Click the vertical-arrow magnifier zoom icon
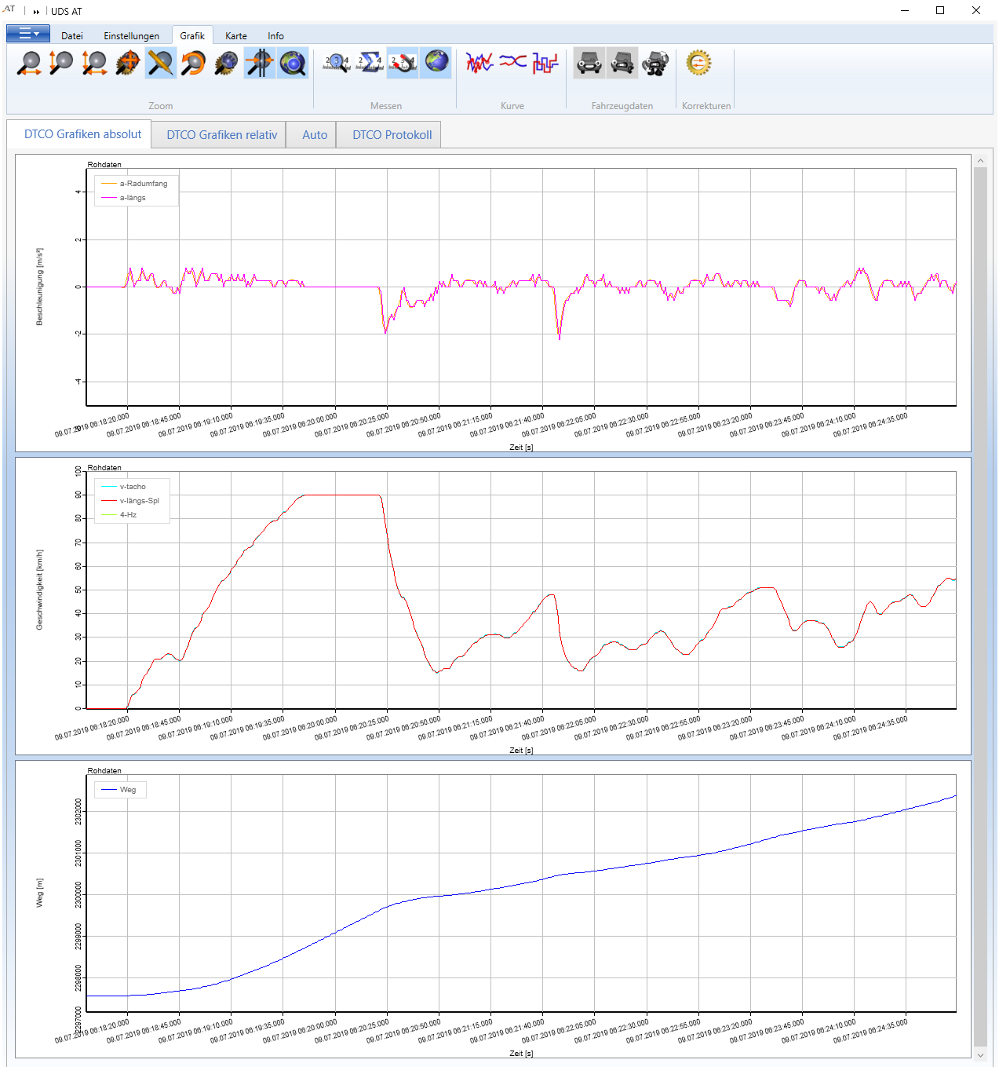The height and width of the screenshot is (1067, 999). 61,63
